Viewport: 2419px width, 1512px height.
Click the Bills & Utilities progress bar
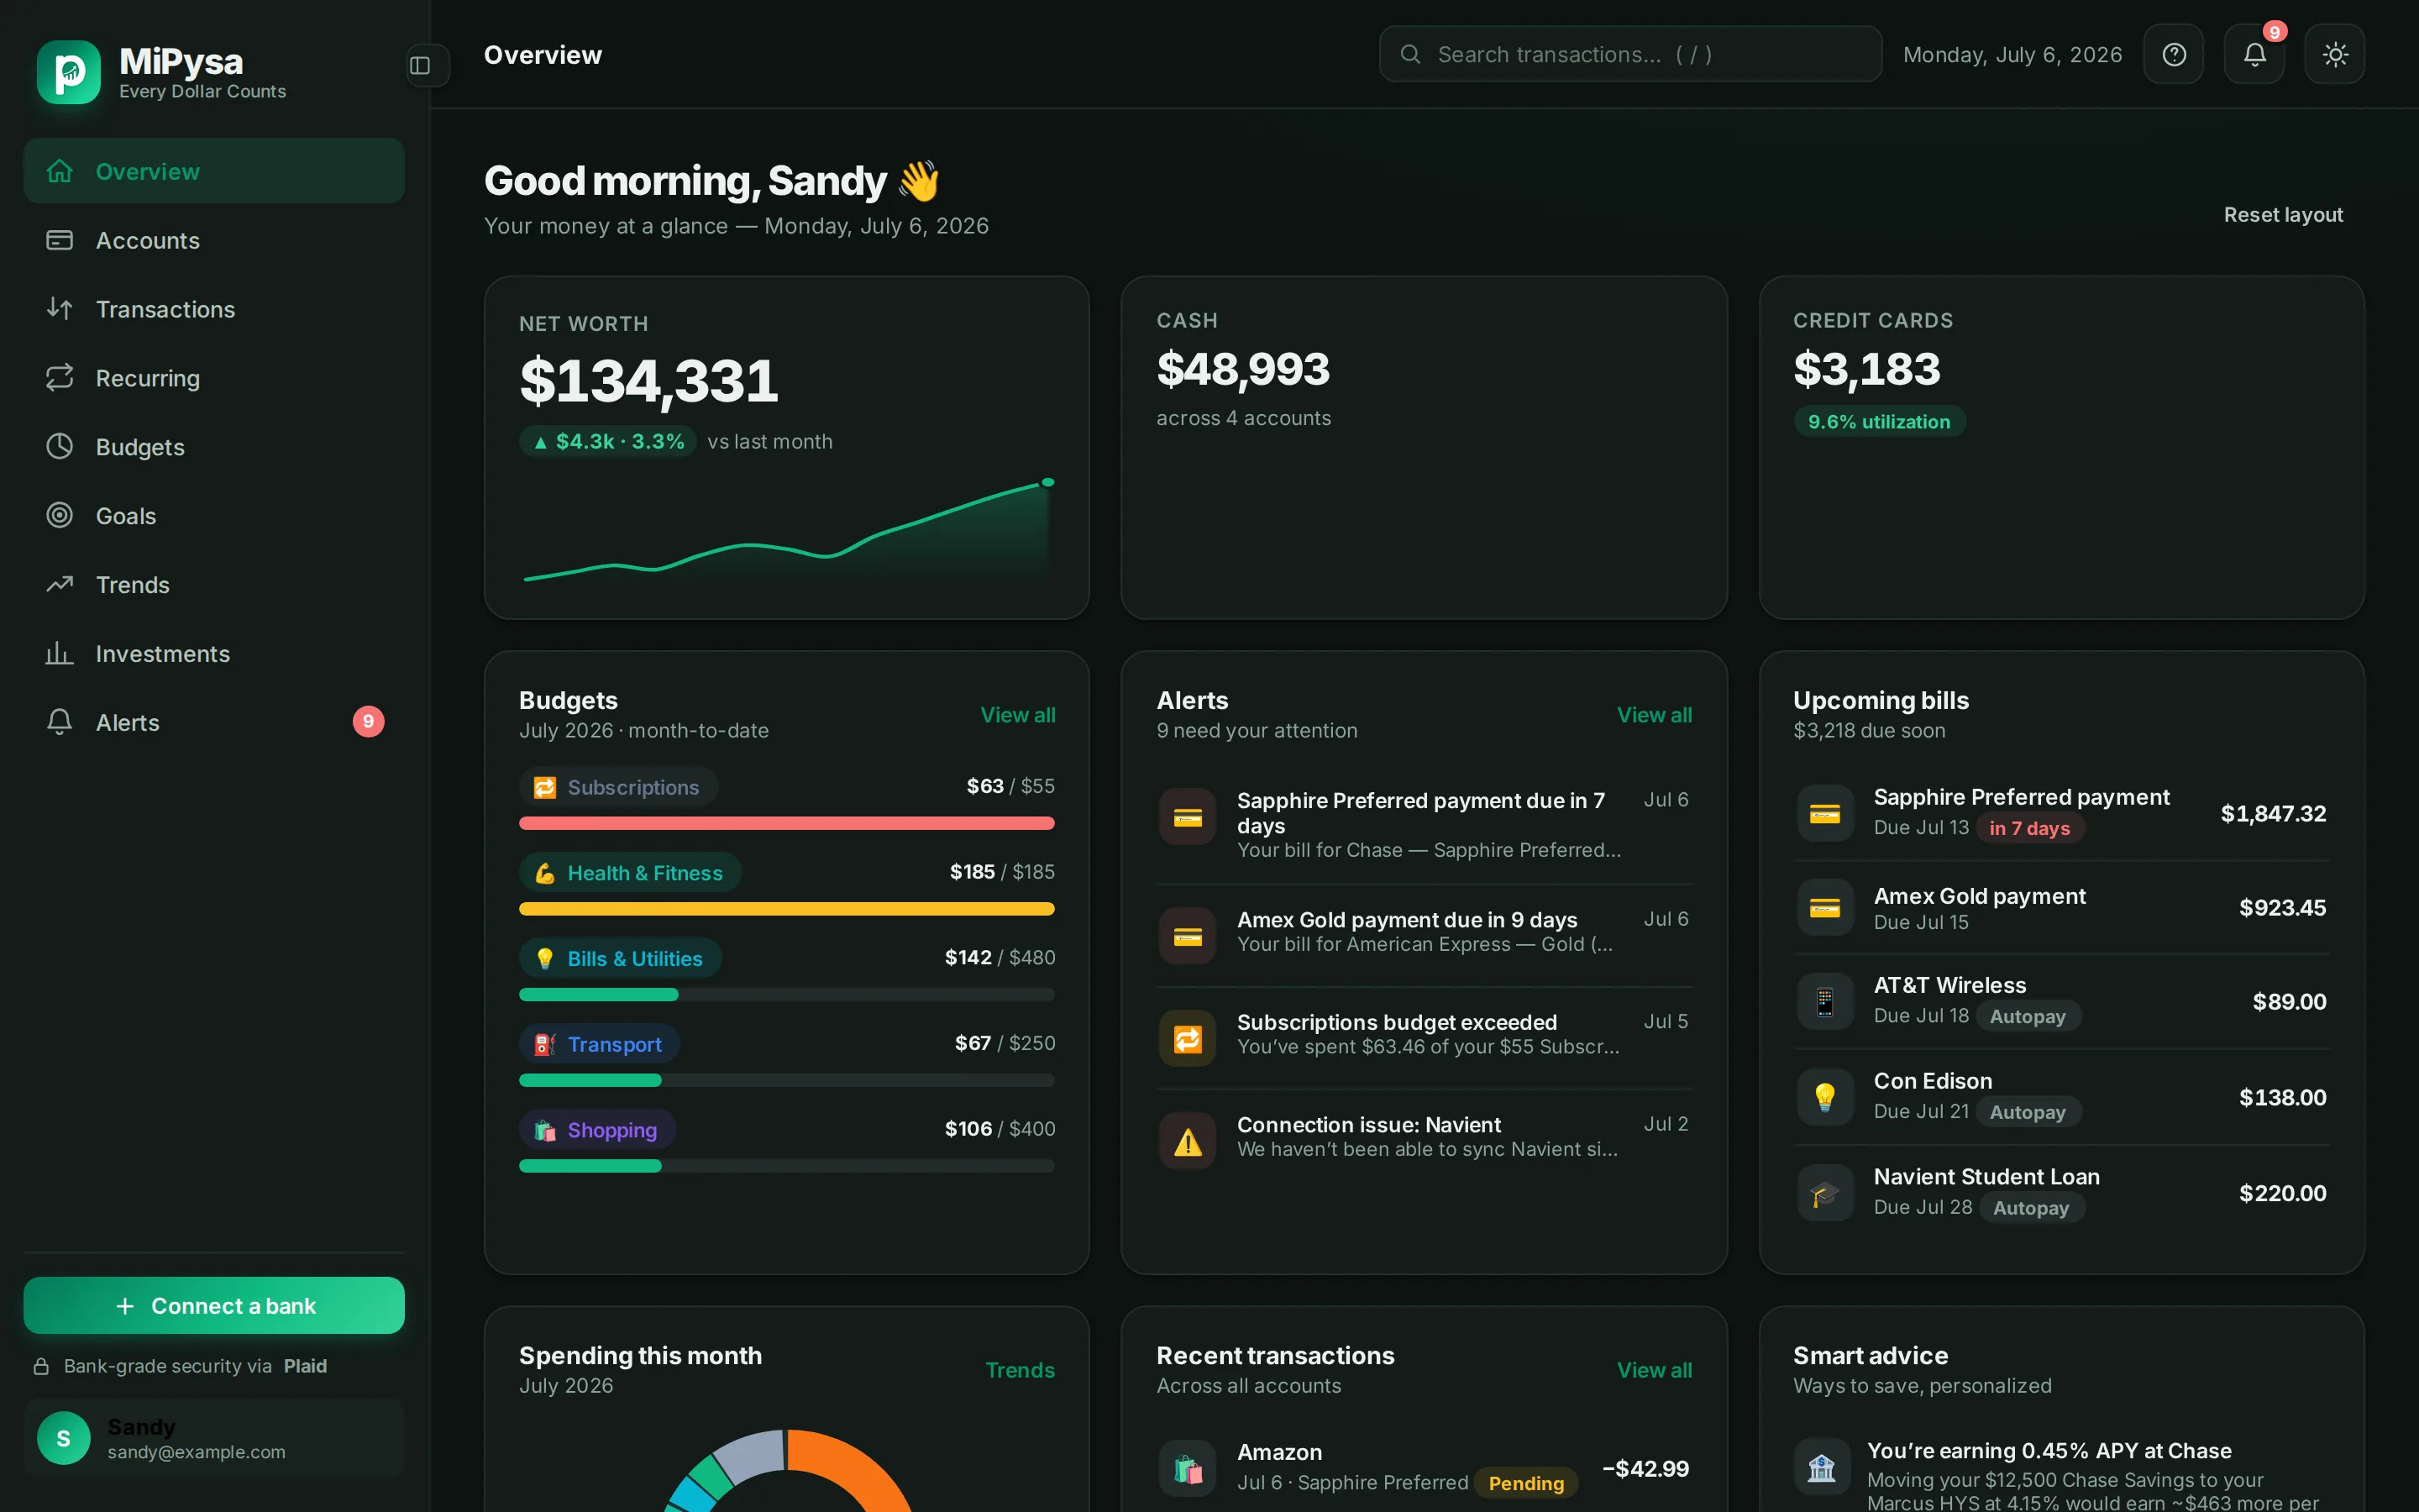[x=787, y=994]
